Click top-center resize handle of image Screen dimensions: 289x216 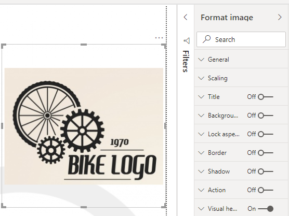point(84,45)
